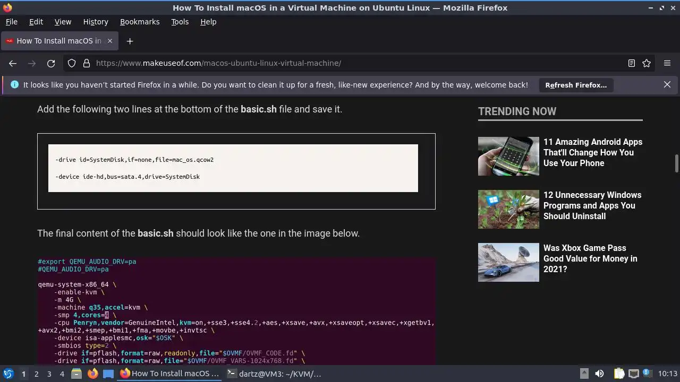Open the History menu
Screen dimensions: 680x382
[96, 22]
